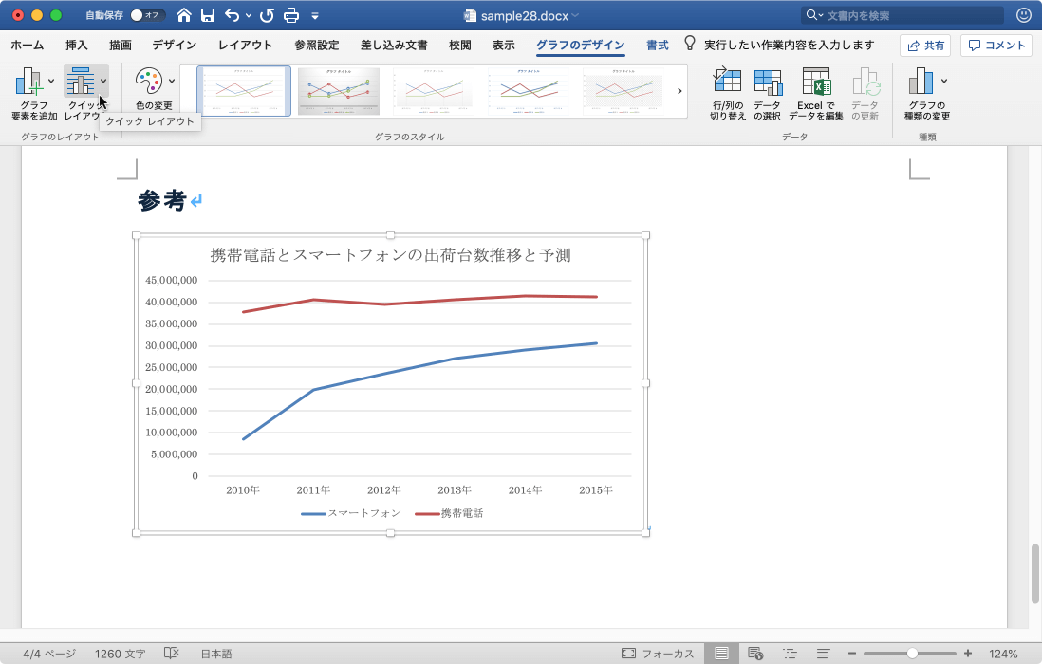The height and width of the screenshot is (664, 1042).
Task: Open the 表示 tab
Action: [x=504, y=46]
